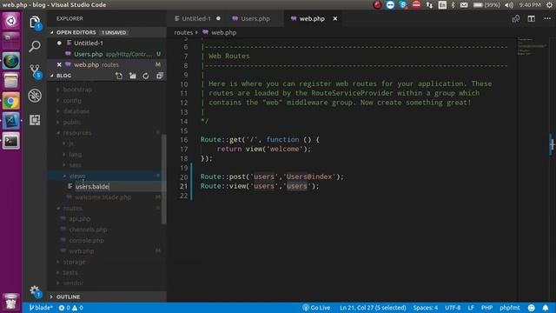Click Collapse All folders icon
Viewport: 556px width, 313px height.
[160, 76]
